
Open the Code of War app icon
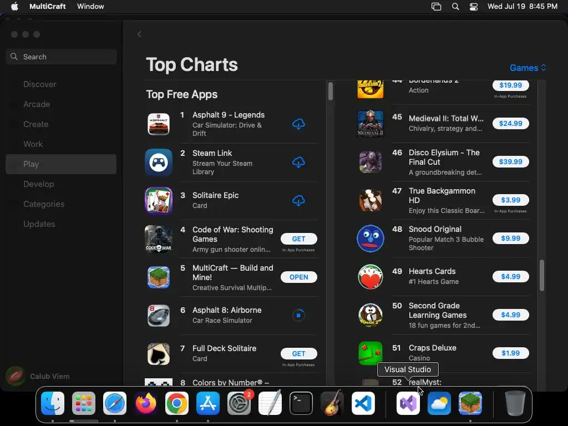point(159,239)
